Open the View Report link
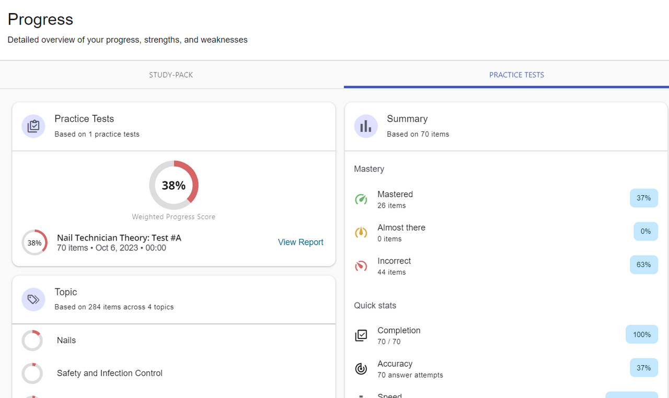Image resolution: width=669 pixels, height=398 pixels. (x=301, y=242)
